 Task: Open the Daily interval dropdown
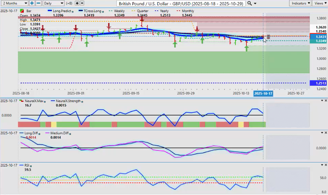tap(53, 3)
